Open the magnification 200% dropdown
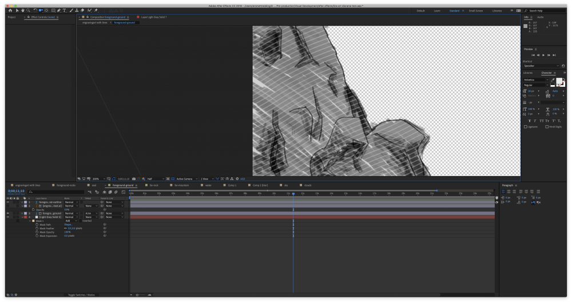Screen dimensions: 572x303 pyautogui.click(x=98, y=179)
